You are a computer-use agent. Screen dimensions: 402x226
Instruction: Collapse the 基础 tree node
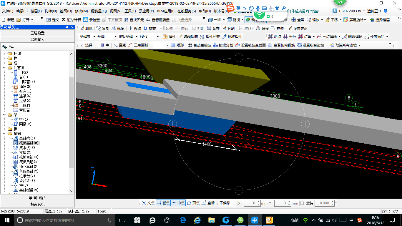pos(4,134)
